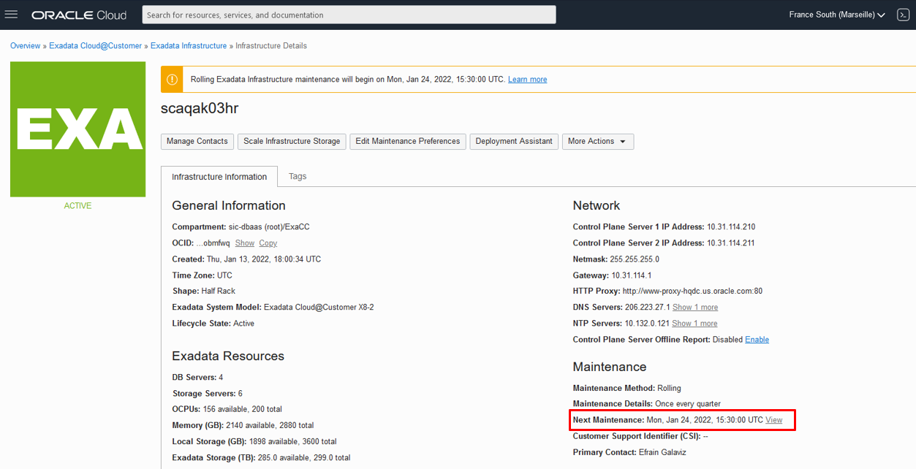The width and height of the screenshot is (916, 469).
Task: Show 1 more DNS server
Action: (695, 308)
